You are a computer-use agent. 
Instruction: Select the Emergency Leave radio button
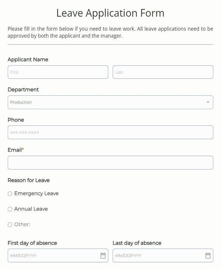[x=10, y=194]
